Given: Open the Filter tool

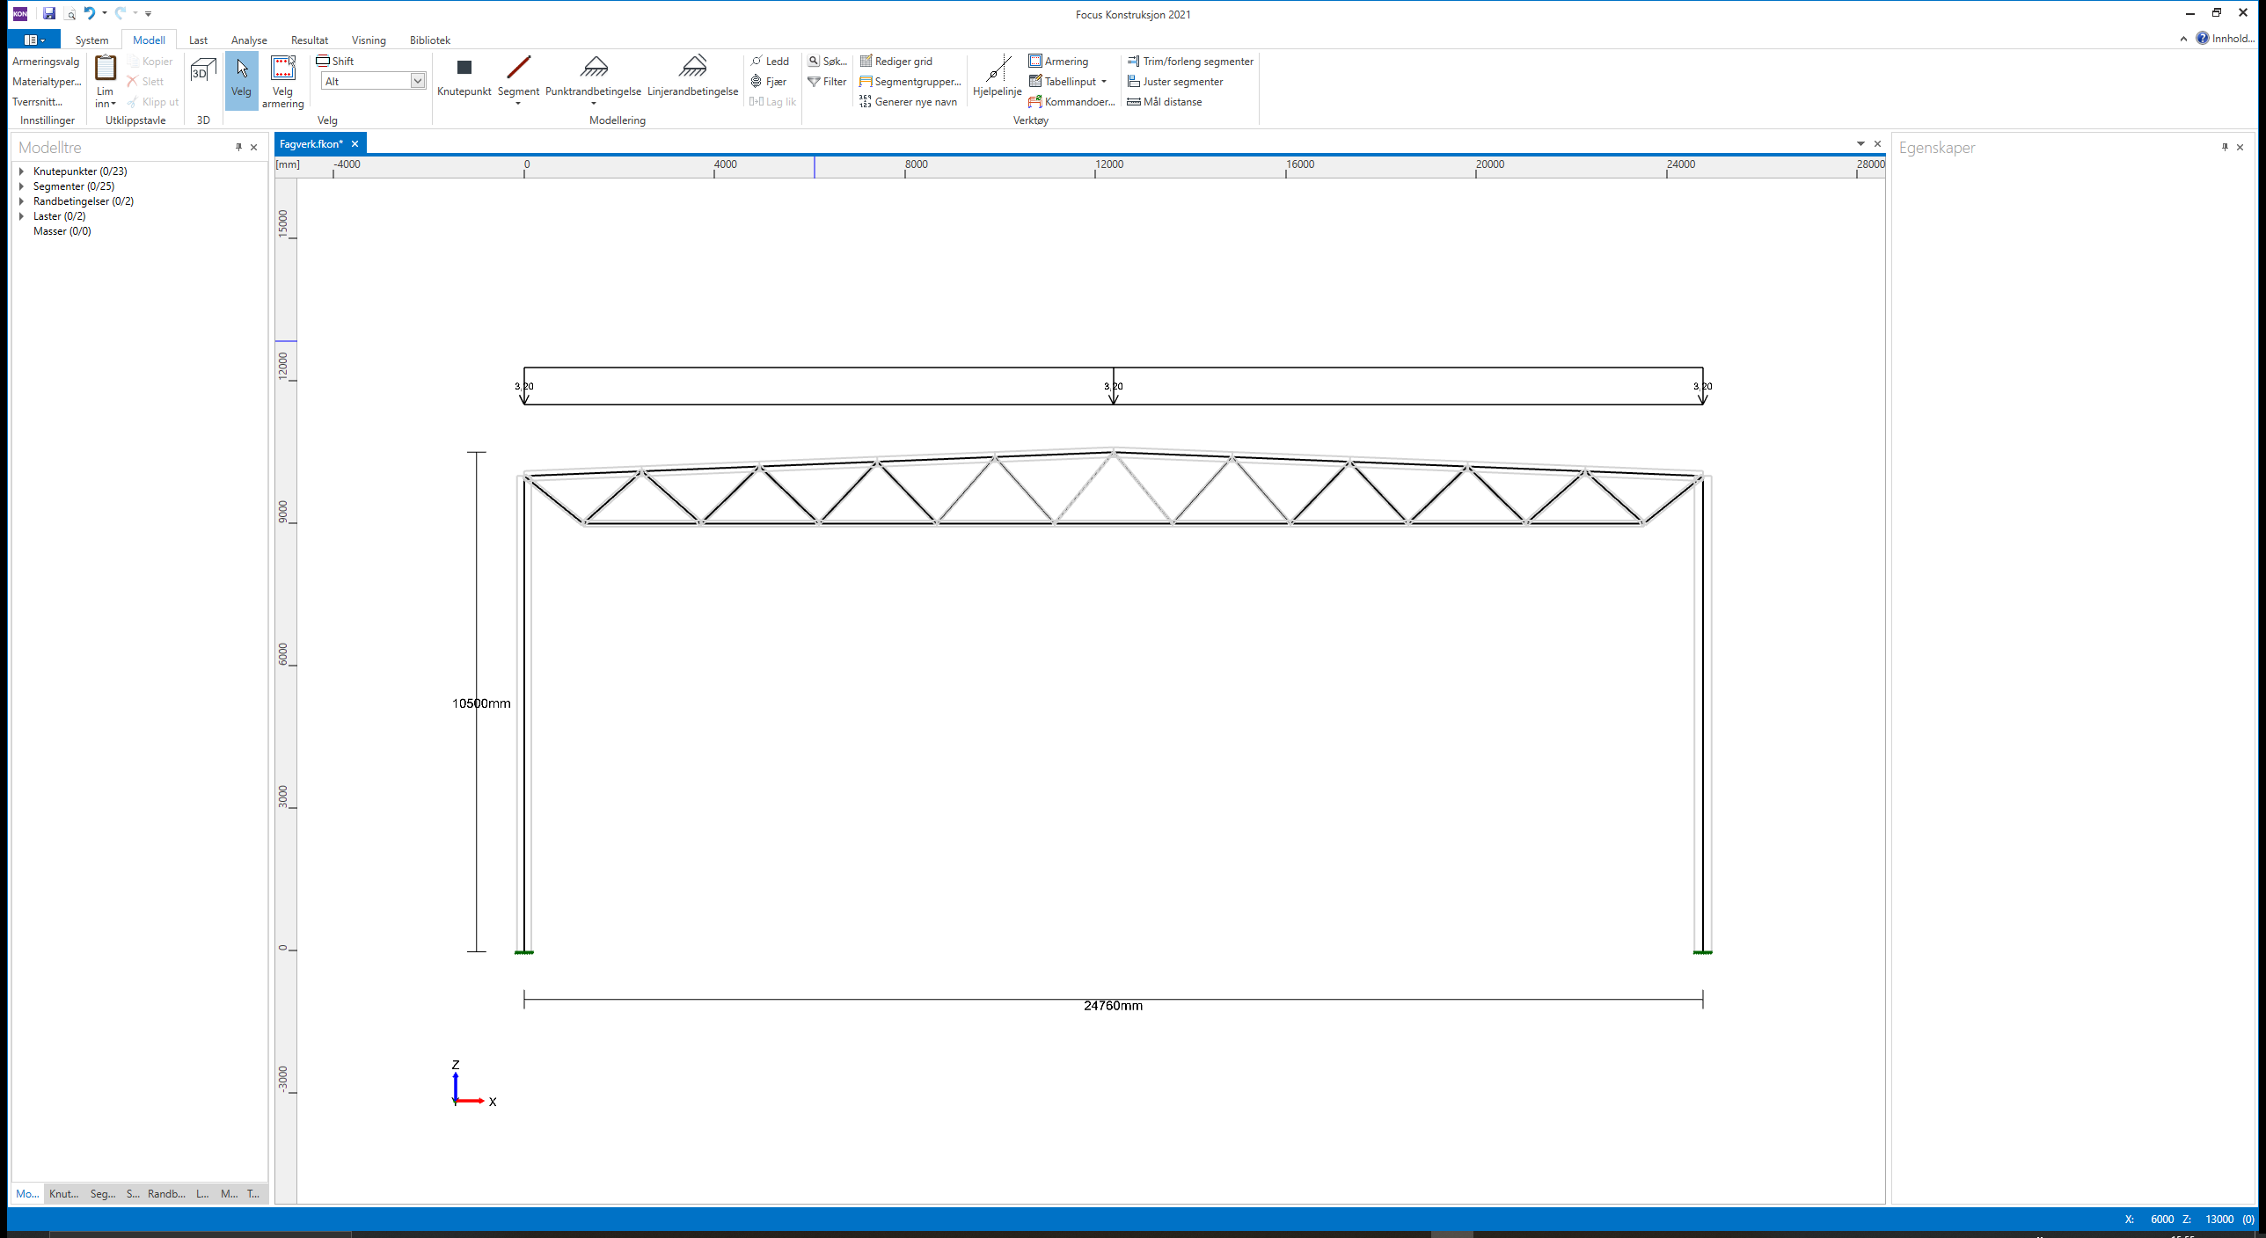Looking at the screenshot, I should [x=827, y=82].
